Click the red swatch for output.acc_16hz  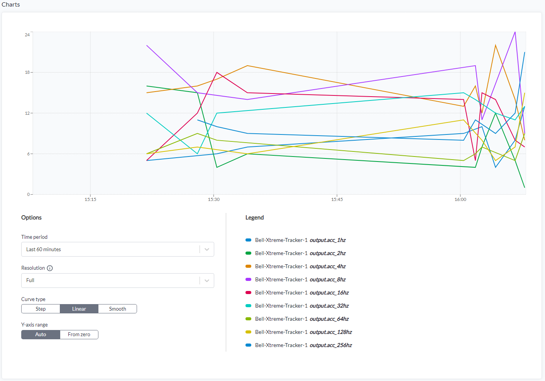coord(249,293)
